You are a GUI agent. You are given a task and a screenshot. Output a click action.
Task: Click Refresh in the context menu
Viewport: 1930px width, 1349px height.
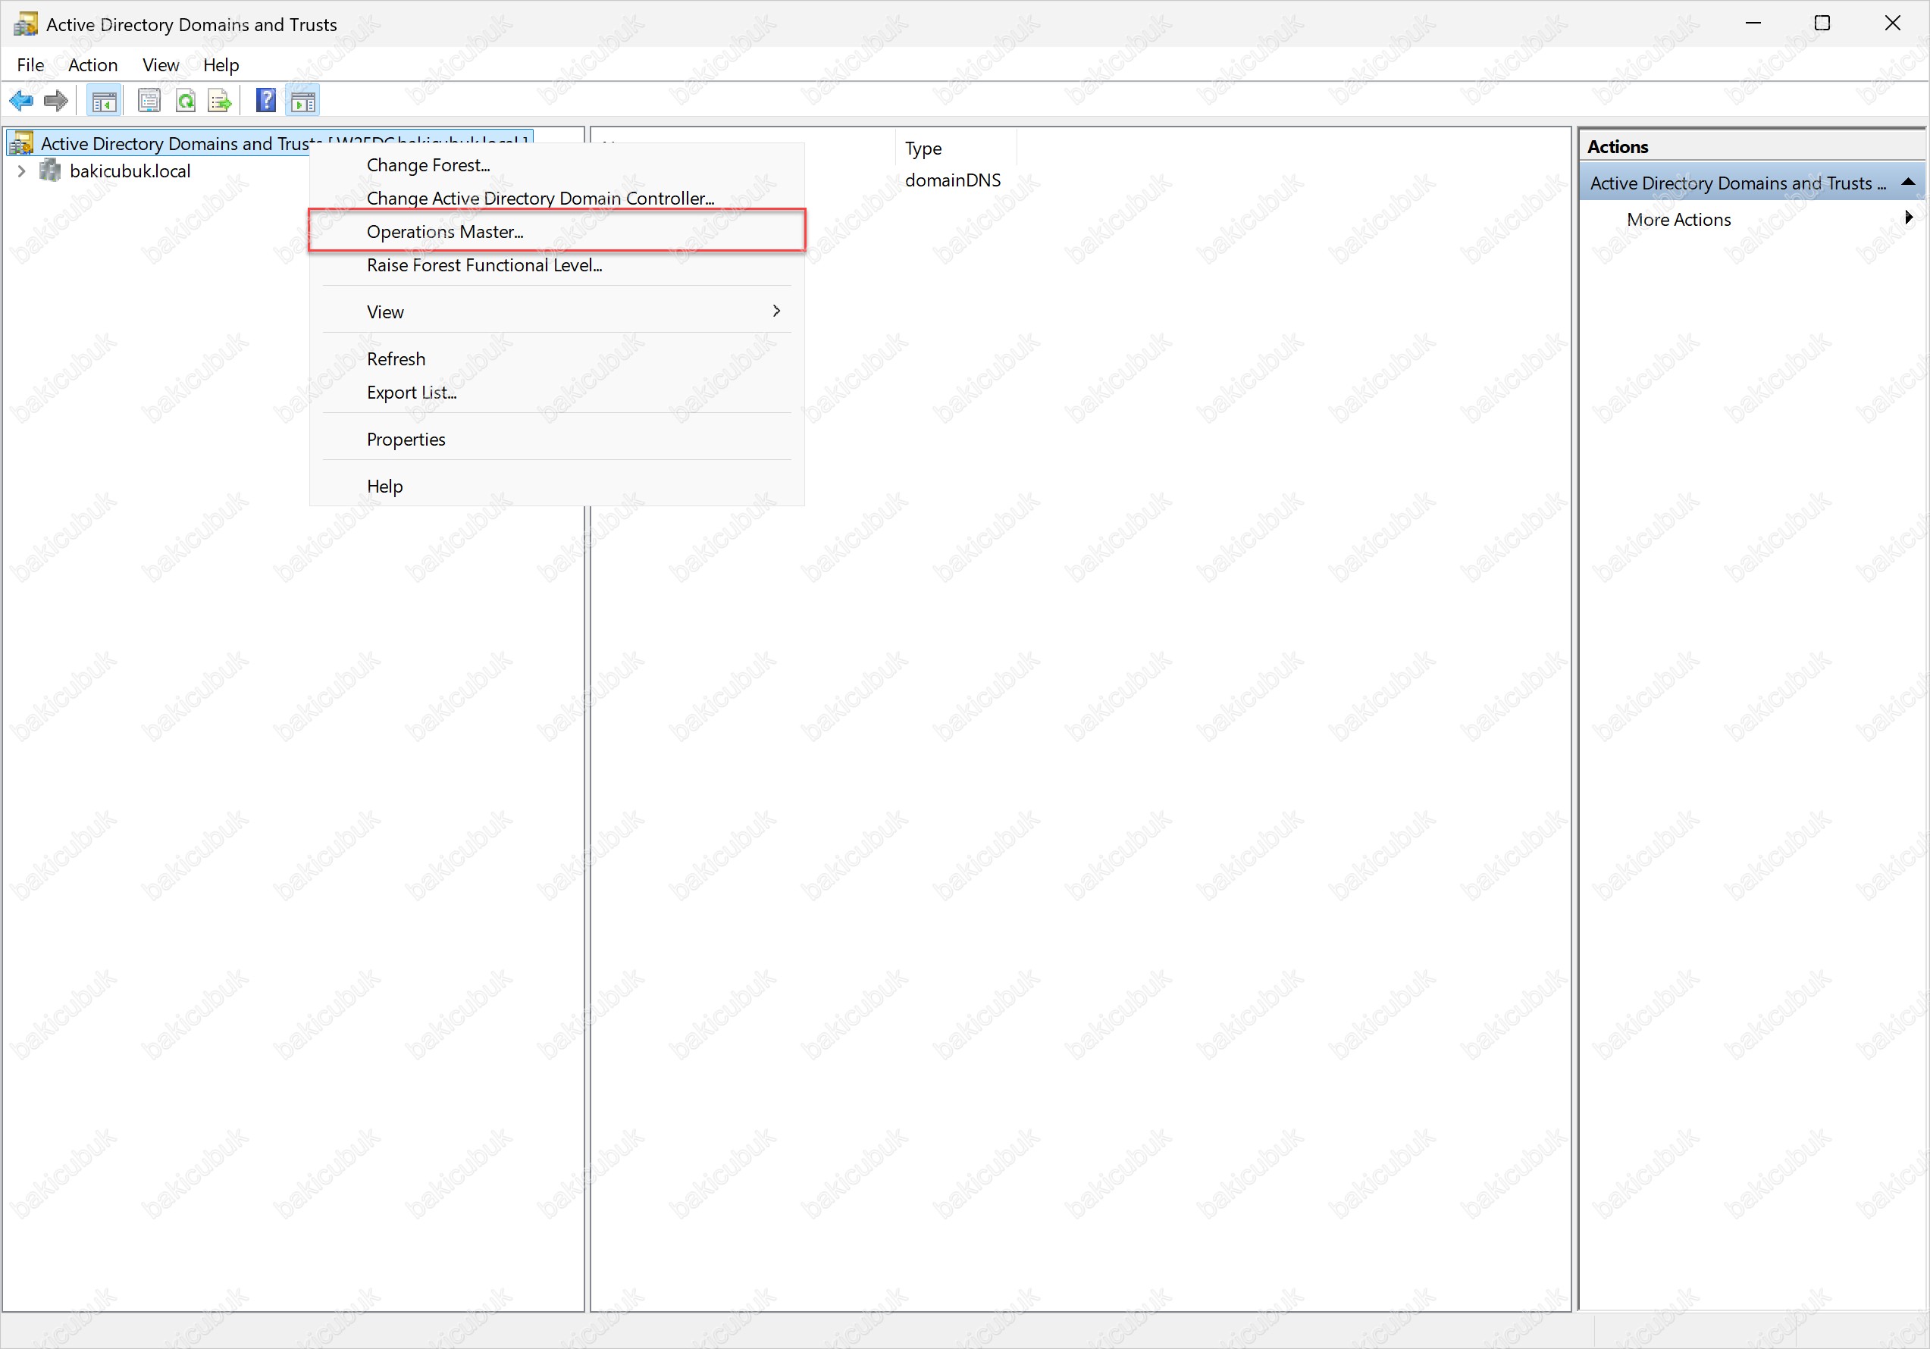pyautogui.click(x=556, y=359)
